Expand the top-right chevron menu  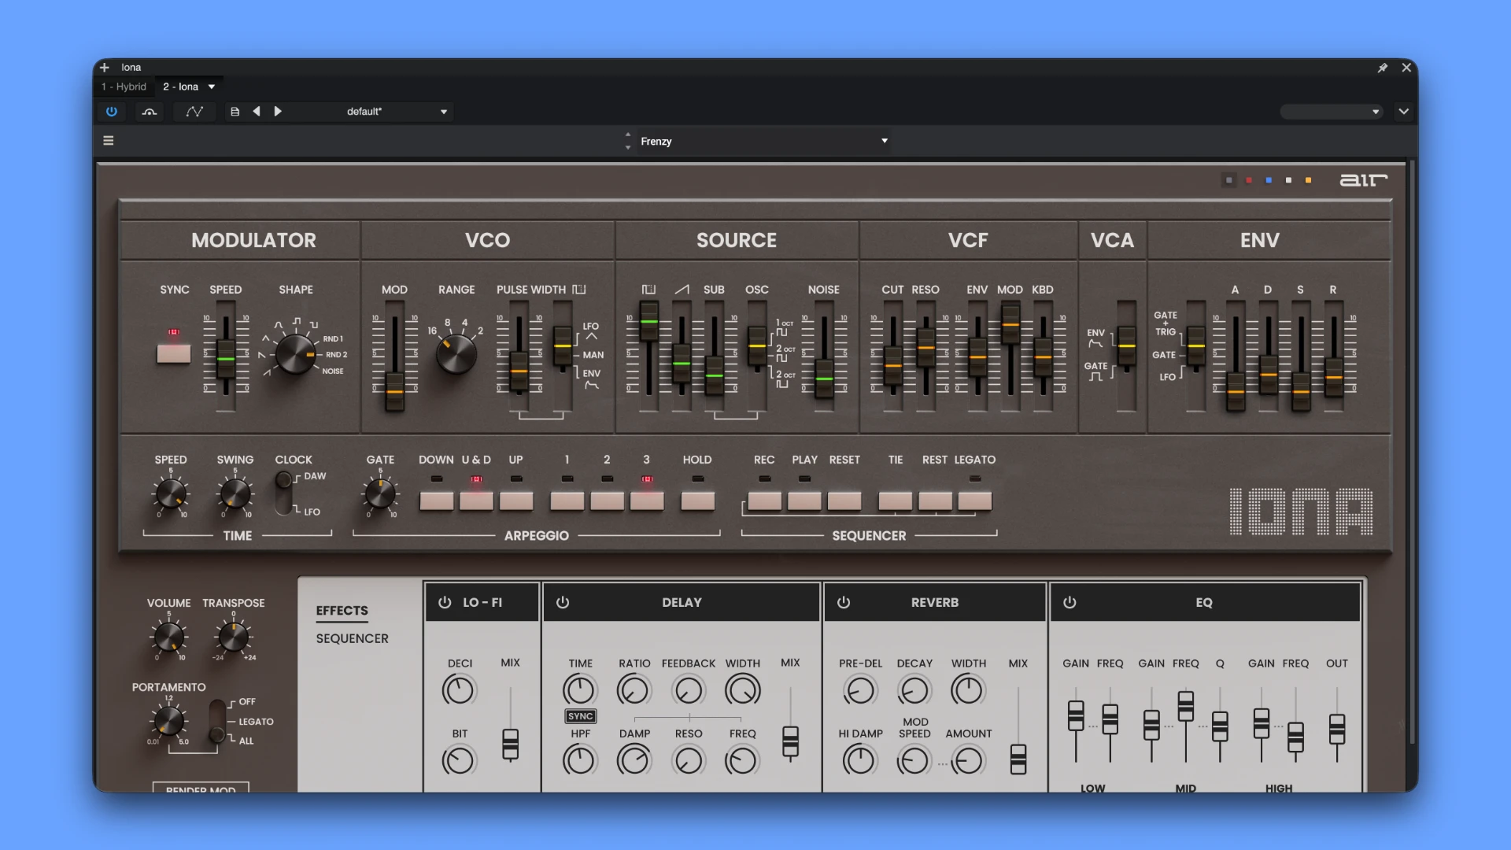(x=1404, y=112)
